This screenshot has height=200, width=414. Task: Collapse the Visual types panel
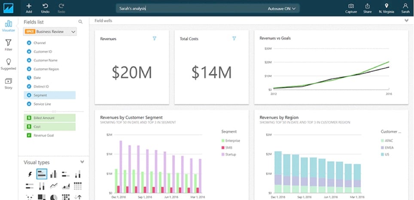[82, 162]
